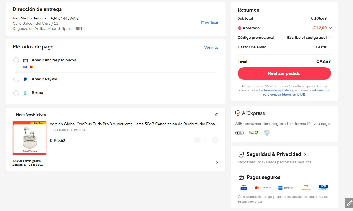Open información para consumidores en la UE link
The height and width of the screenshot is (211, 353).
[296, 93]
